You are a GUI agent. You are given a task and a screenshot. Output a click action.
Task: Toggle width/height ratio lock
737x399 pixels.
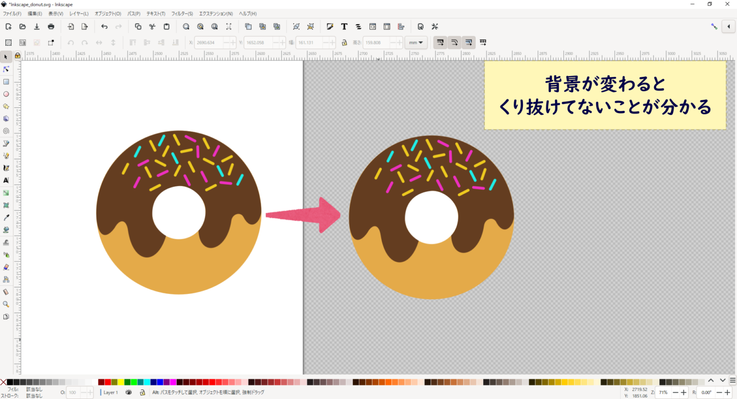344,43
